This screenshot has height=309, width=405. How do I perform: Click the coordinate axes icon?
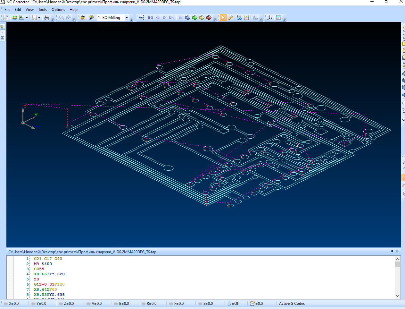click(x=270, y=18)
